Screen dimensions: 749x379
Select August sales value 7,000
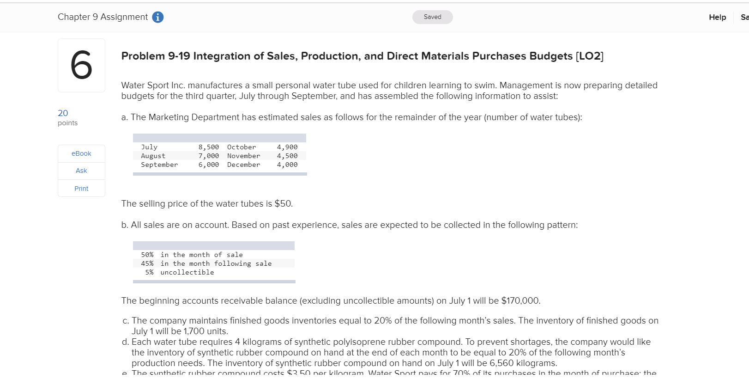click(x=209, y=156)
